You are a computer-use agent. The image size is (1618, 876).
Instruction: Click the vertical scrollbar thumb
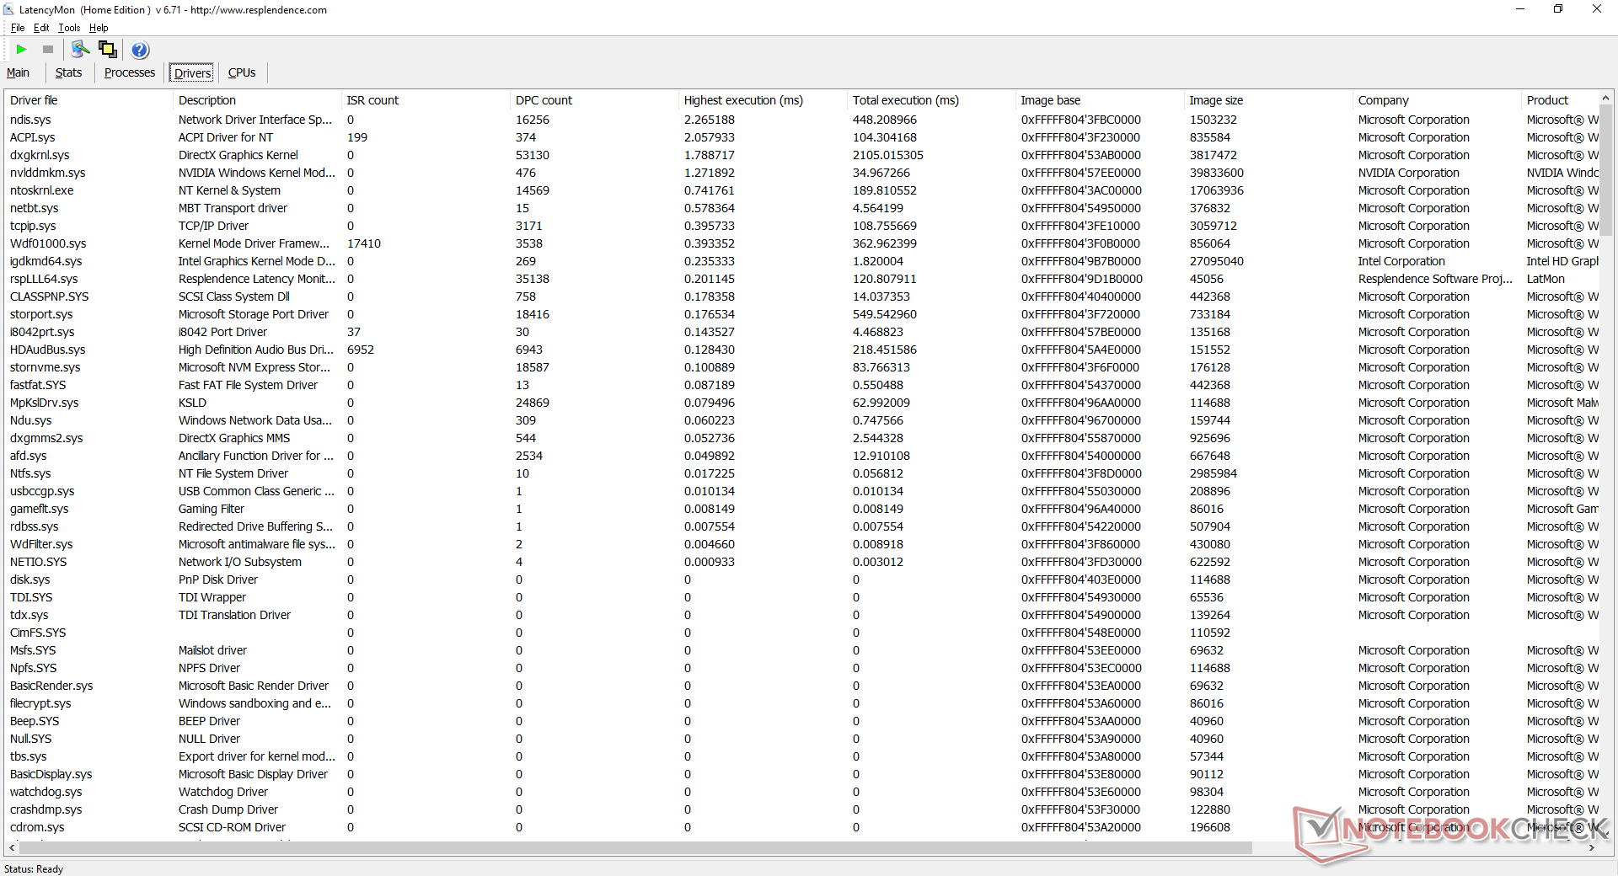1606,170
